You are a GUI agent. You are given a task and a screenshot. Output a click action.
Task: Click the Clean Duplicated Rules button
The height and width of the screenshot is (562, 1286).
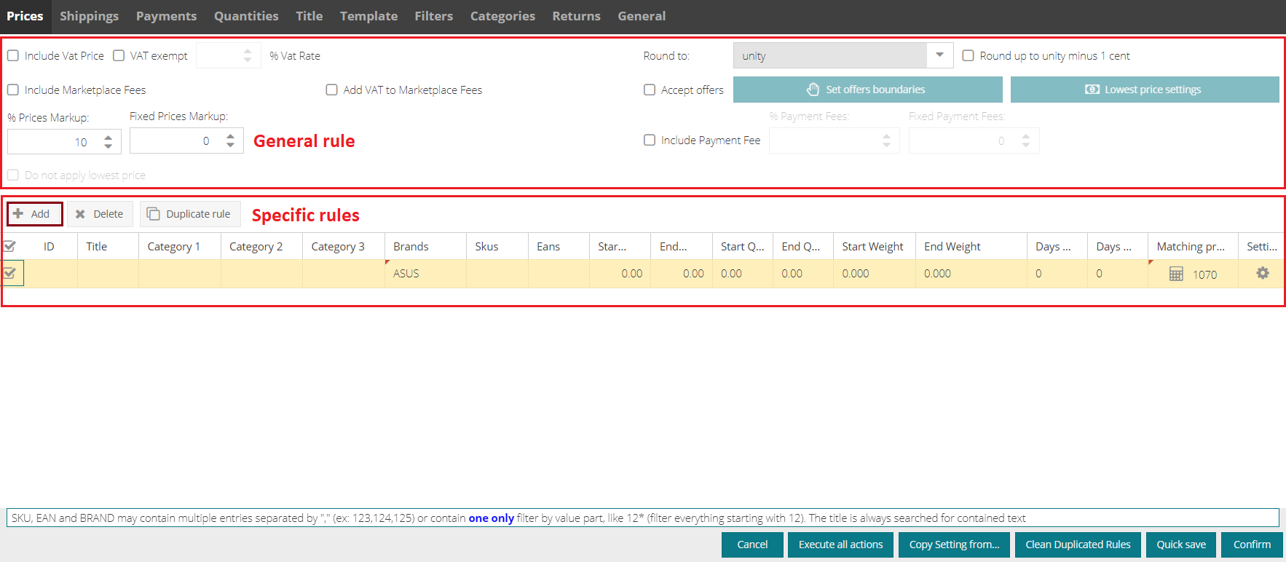(x=1078, y=545)
